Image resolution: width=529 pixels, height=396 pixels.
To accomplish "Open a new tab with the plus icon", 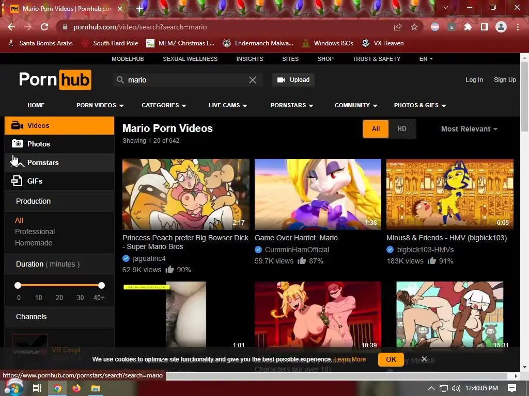I will pos(139,9).
